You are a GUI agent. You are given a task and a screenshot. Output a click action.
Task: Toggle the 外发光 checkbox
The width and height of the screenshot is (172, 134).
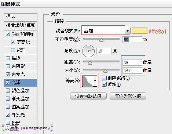click(x=8, y=115)
